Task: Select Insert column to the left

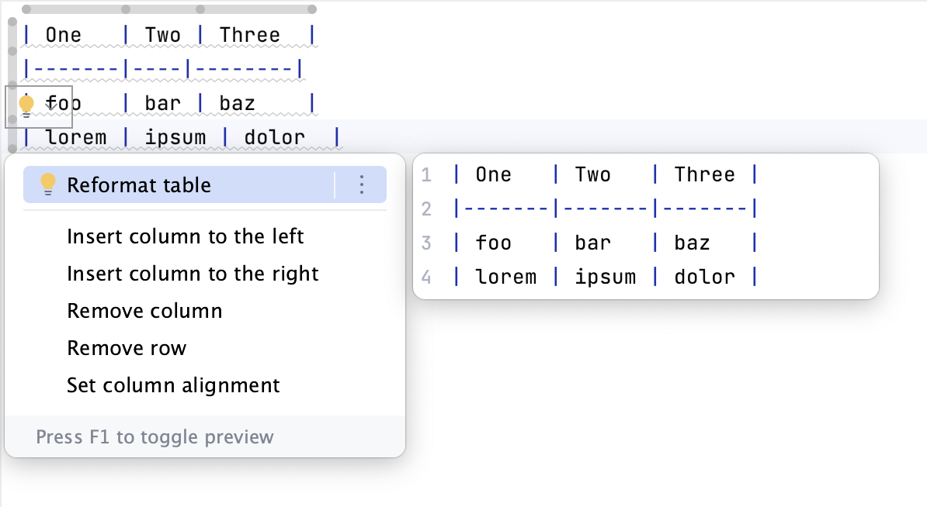Action: [x=186, y=236]
